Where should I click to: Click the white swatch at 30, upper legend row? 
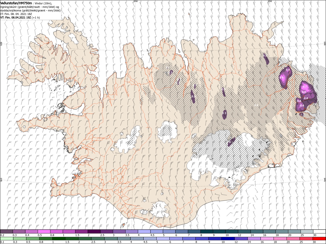click(319, 232)
